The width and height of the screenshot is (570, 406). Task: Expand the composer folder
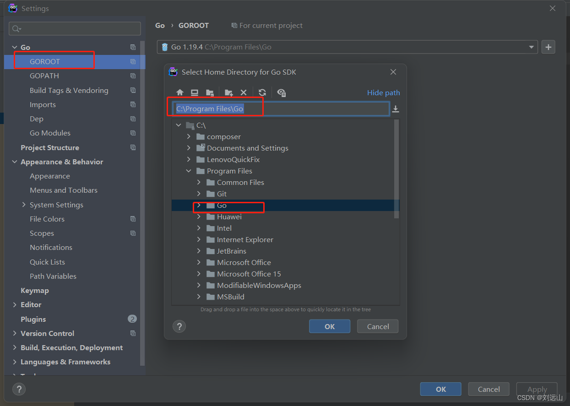click(x=189, y=136)
